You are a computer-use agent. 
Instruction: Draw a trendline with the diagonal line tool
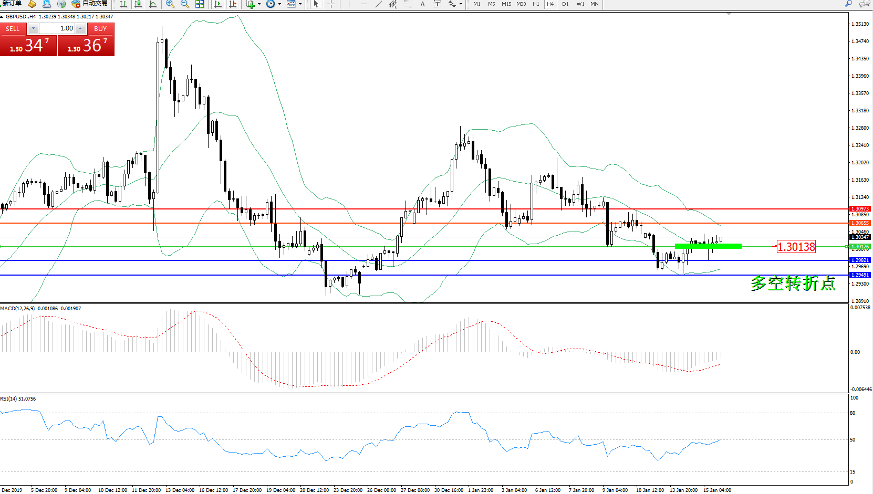378,4
